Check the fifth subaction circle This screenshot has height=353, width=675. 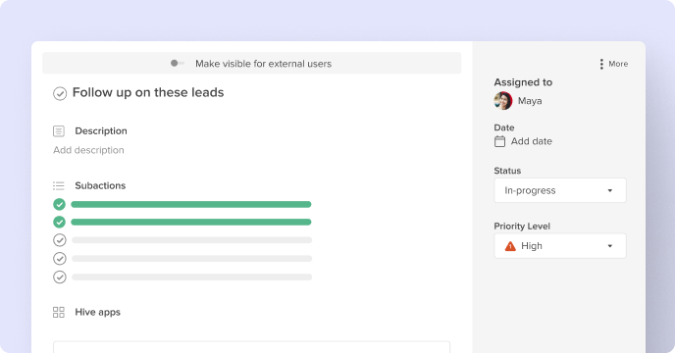tap(60, 277)
